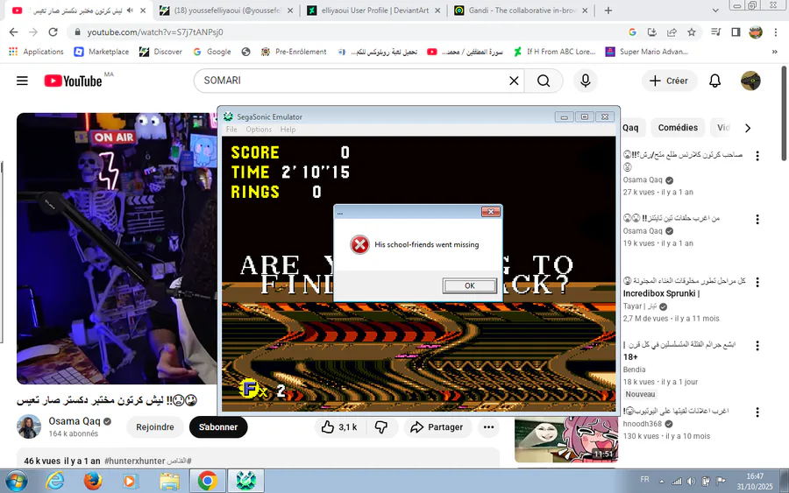Open the Pre-Enrôlement bookmark

click(x=294, y=52)
